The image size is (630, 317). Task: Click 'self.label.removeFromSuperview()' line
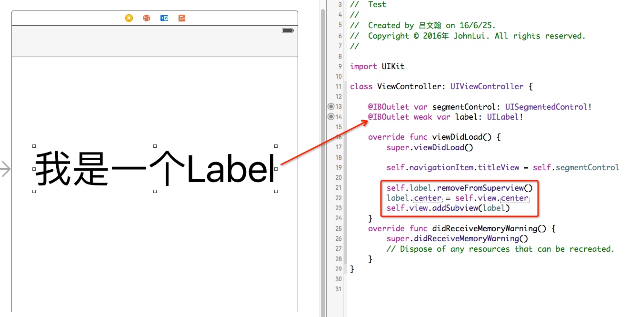(460, 188)
